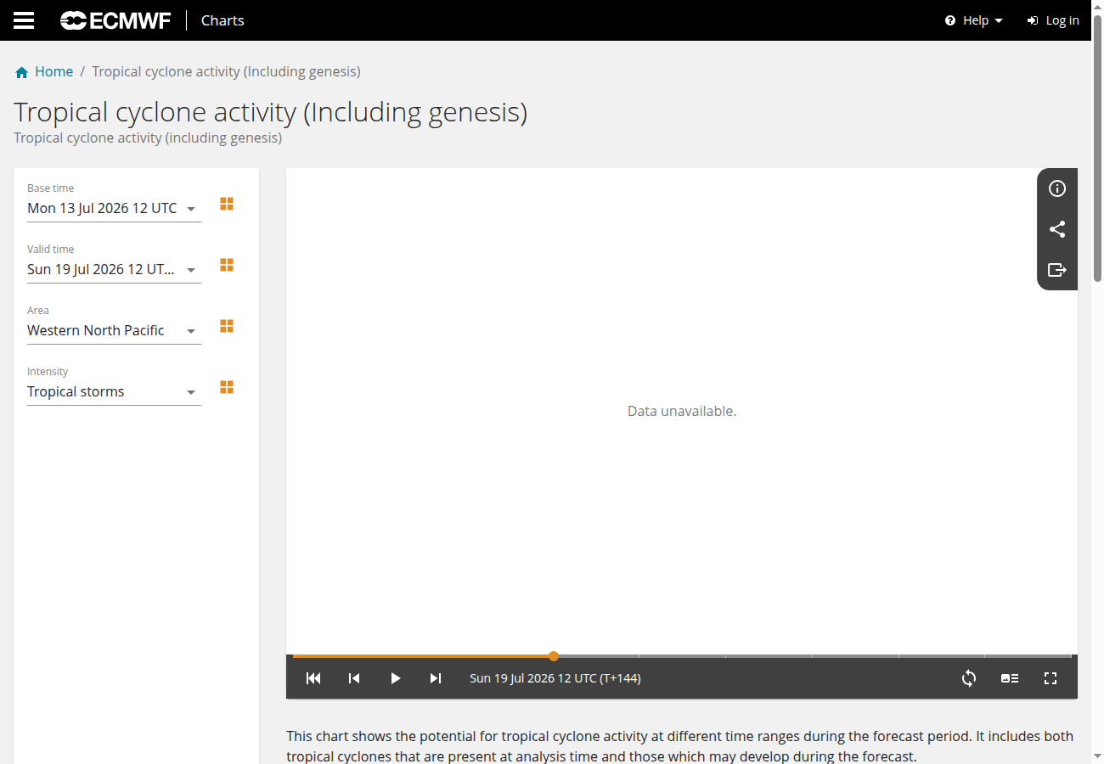Click the Log in link

(1053, 20)
